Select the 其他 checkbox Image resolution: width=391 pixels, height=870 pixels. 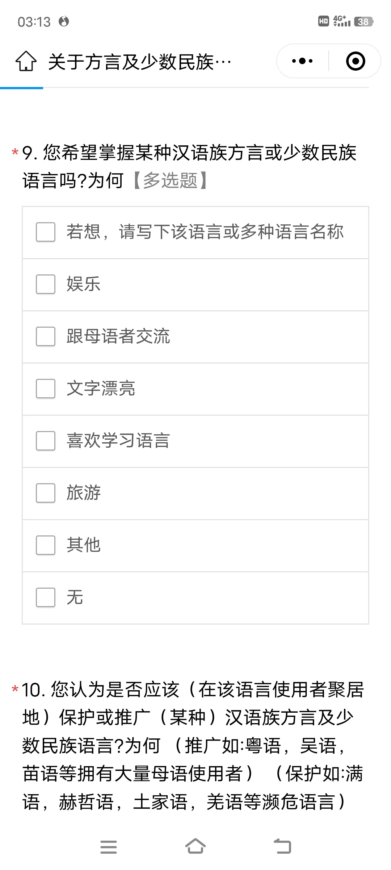coord(46,545)
